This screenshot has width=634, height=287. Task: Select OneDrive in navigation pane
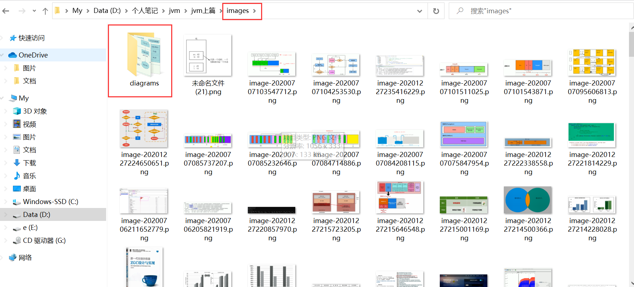pyautogui.click(x=33, y=55)
